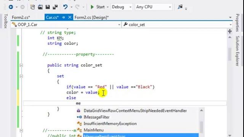Open the document tab list dropdown
This screenshot has width=244, height=137.
[230, 18]
